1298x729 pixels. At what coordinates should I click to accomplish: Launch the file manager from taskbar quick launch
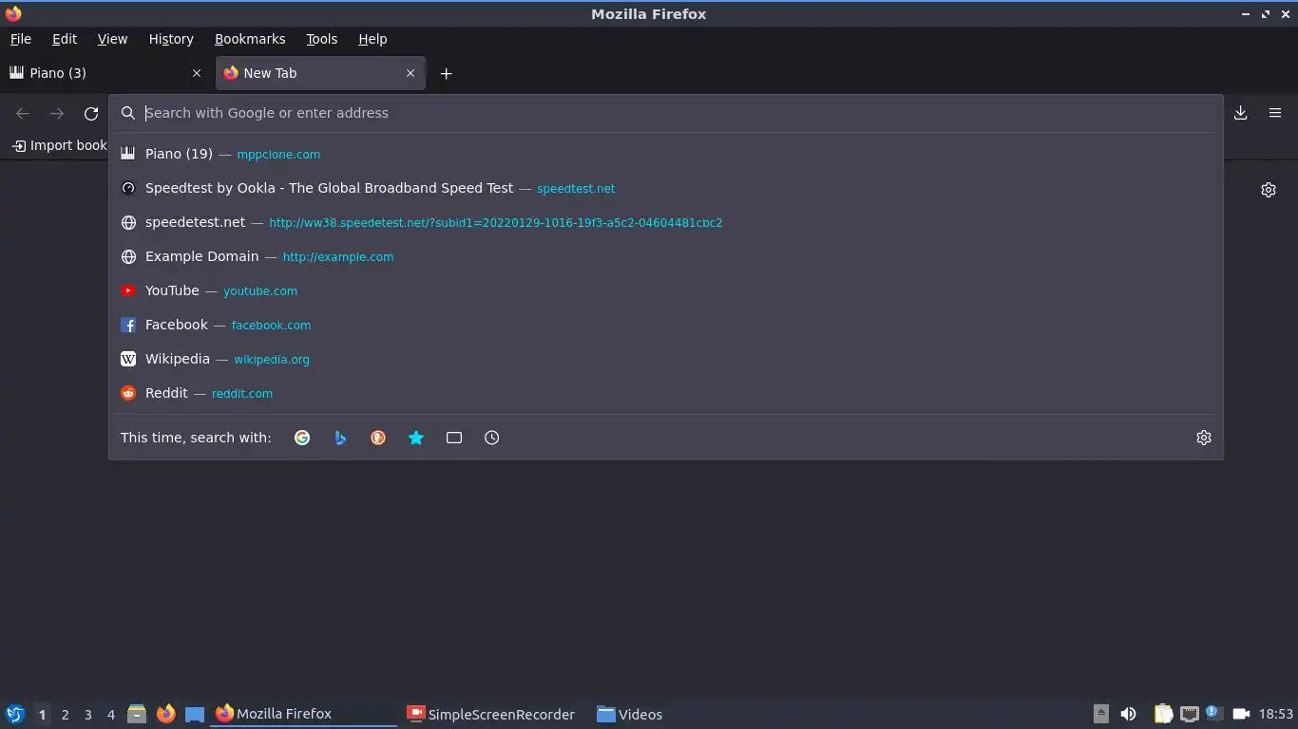[x=137, y=714]
